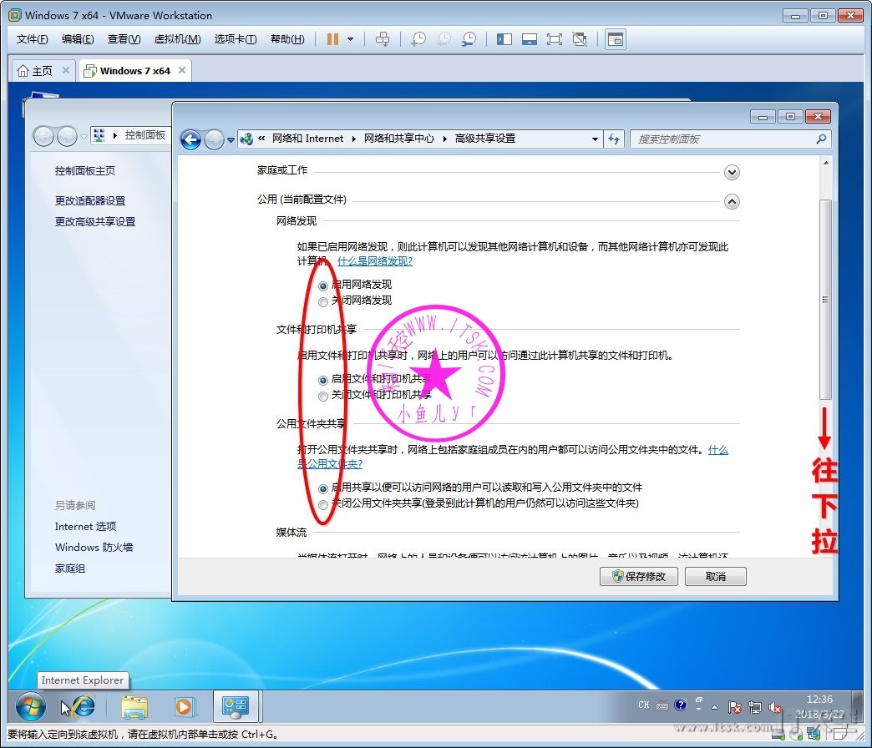Open Windows Explorer folder icon in taskbar
872x748 pixels.
point(134,707)
